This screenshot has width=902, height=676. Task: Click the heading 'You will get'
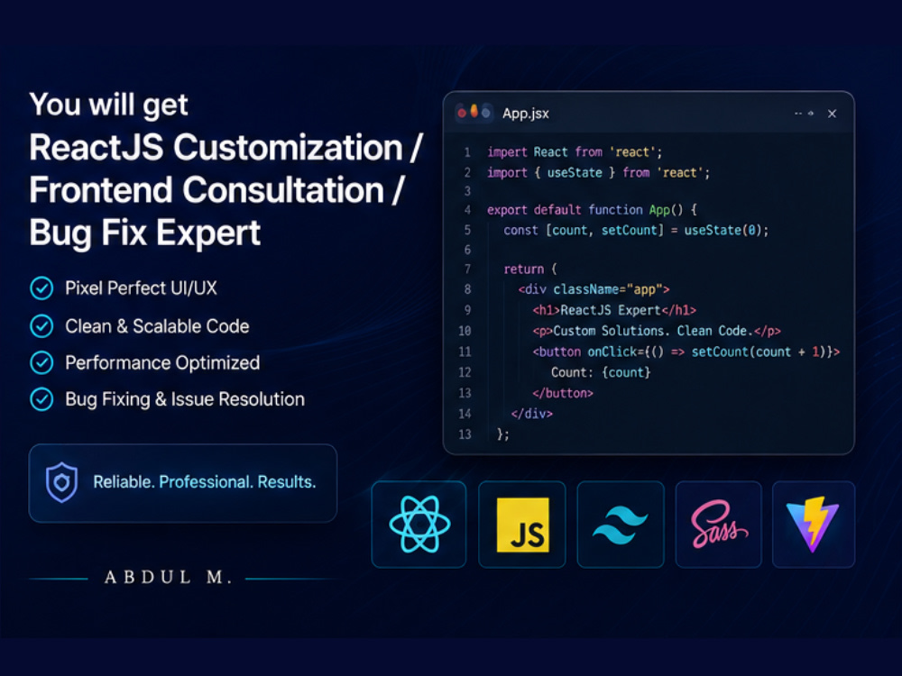(108, 105)
